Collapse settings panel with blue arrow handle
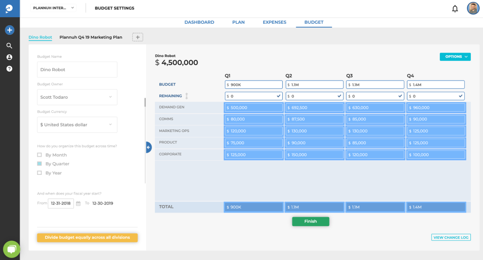 click(x=149, y=148)
